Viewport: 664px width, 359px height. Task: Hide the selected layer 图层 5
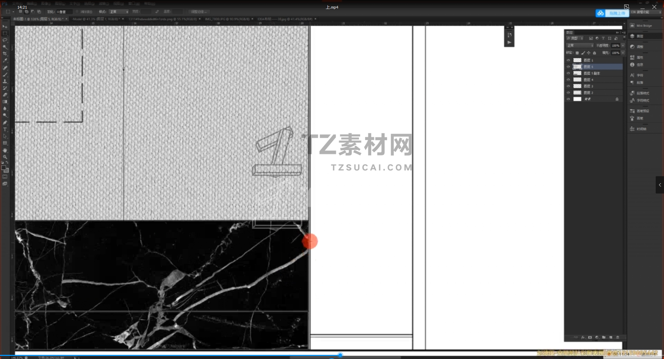568,67
